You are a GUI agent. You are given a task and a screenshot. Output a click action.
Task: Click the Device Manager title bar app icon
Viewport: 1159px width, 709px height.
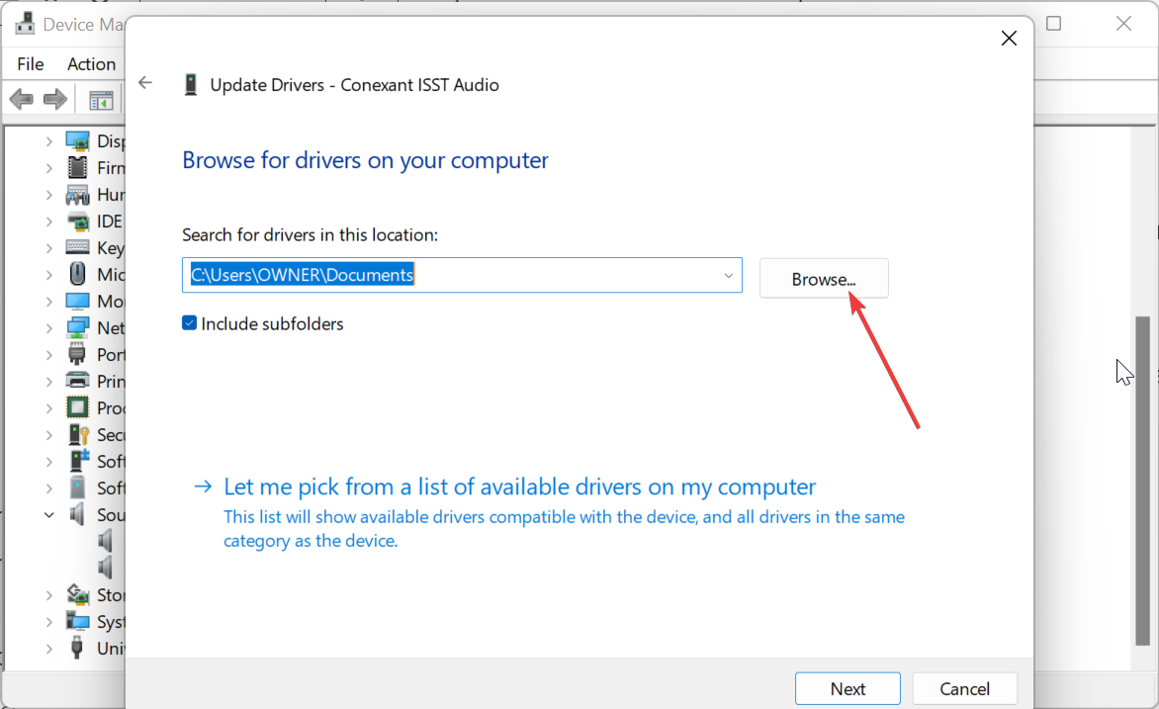tap(25, 24)
